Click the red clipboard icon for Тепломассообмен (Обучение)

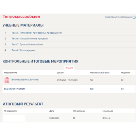[7, 80]
